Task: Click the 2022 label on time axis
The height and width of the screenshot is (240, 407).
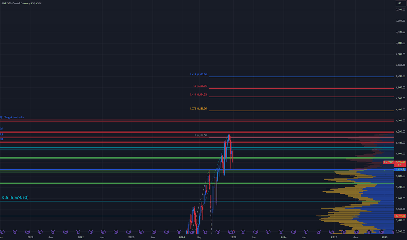Action: point(81,237)
